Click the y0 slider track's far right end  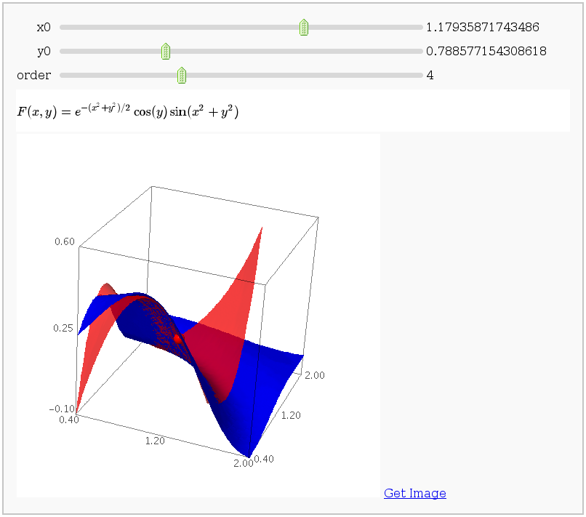(419, 52)
